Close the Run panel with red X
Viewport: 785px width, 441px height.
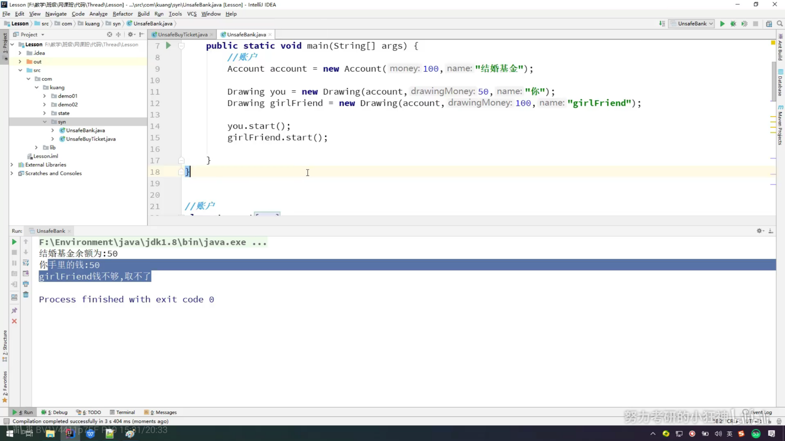click(14, 321)
